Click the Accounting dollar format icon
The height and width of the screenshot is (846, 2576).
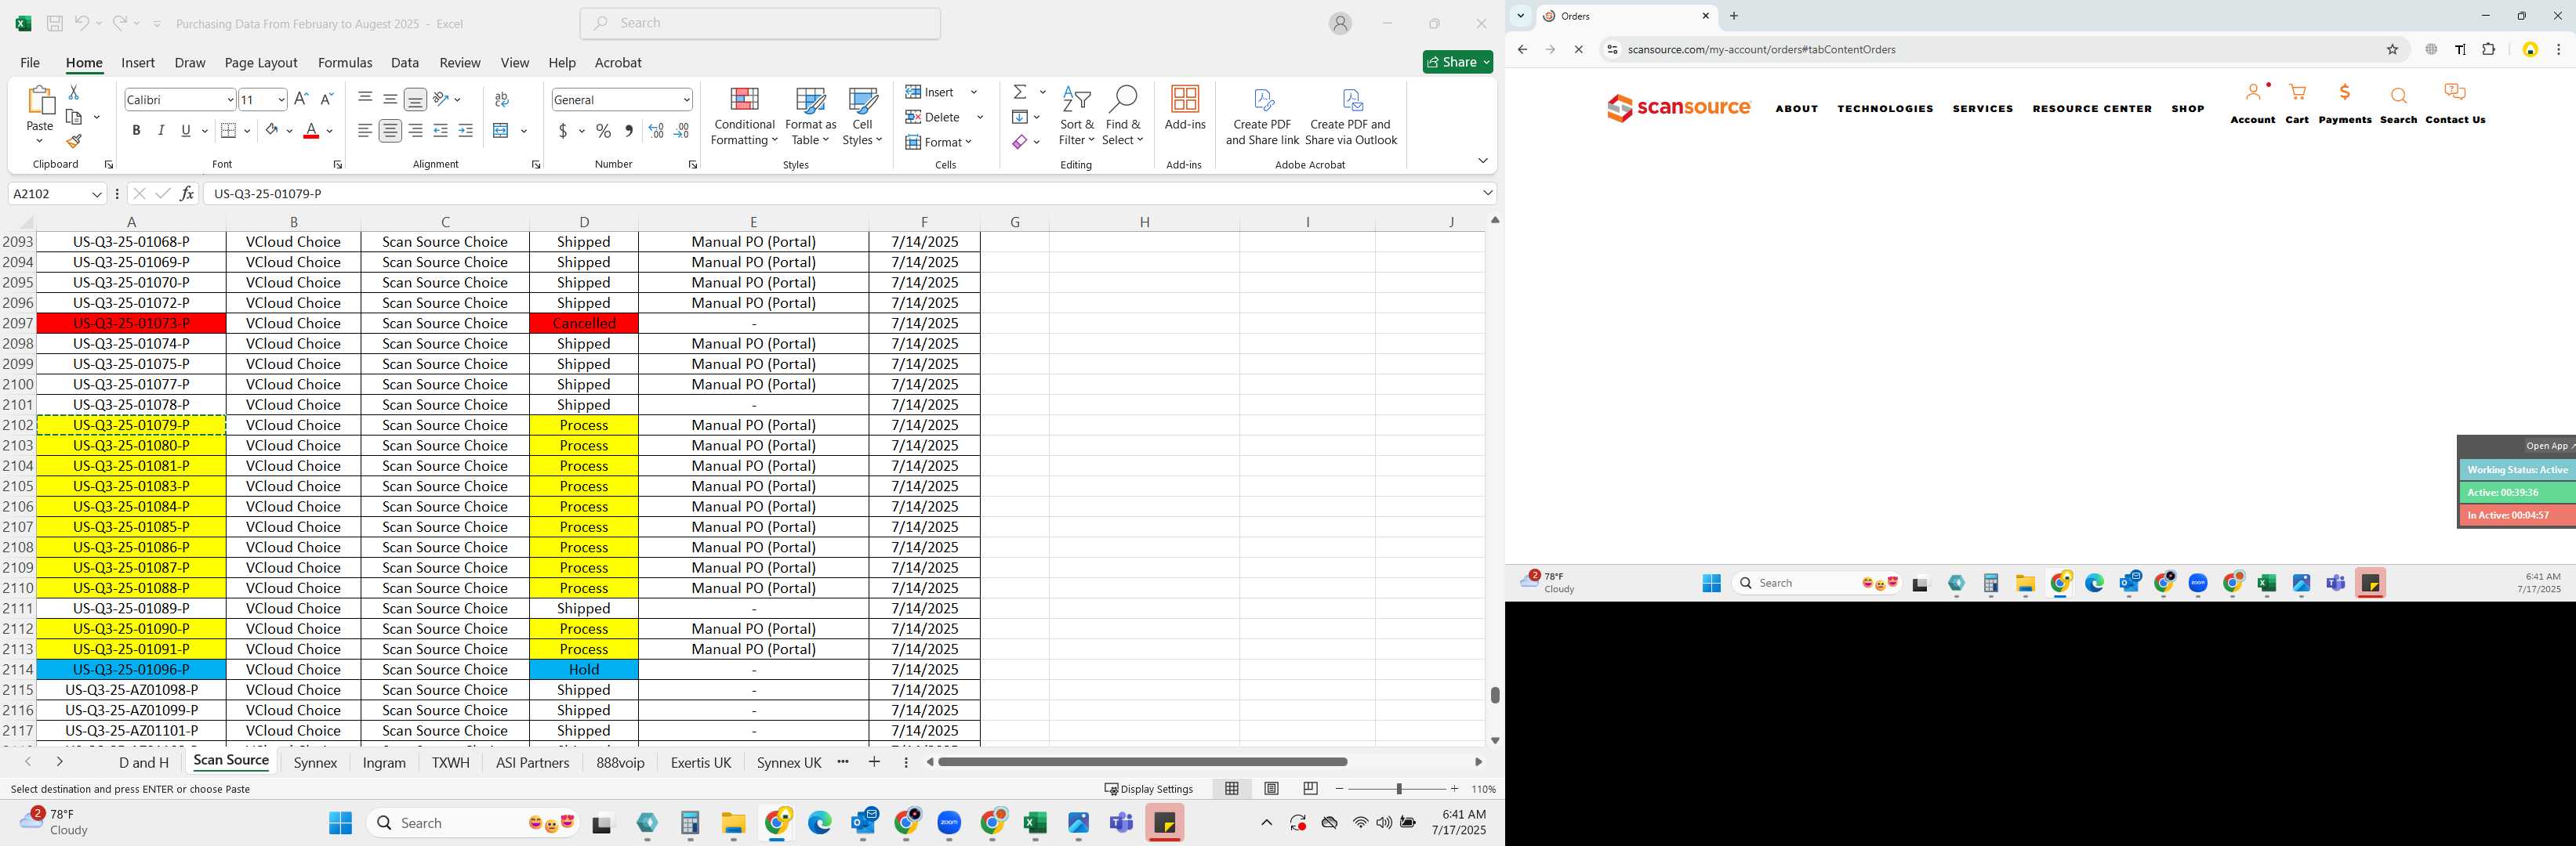(x=564, y=131)
